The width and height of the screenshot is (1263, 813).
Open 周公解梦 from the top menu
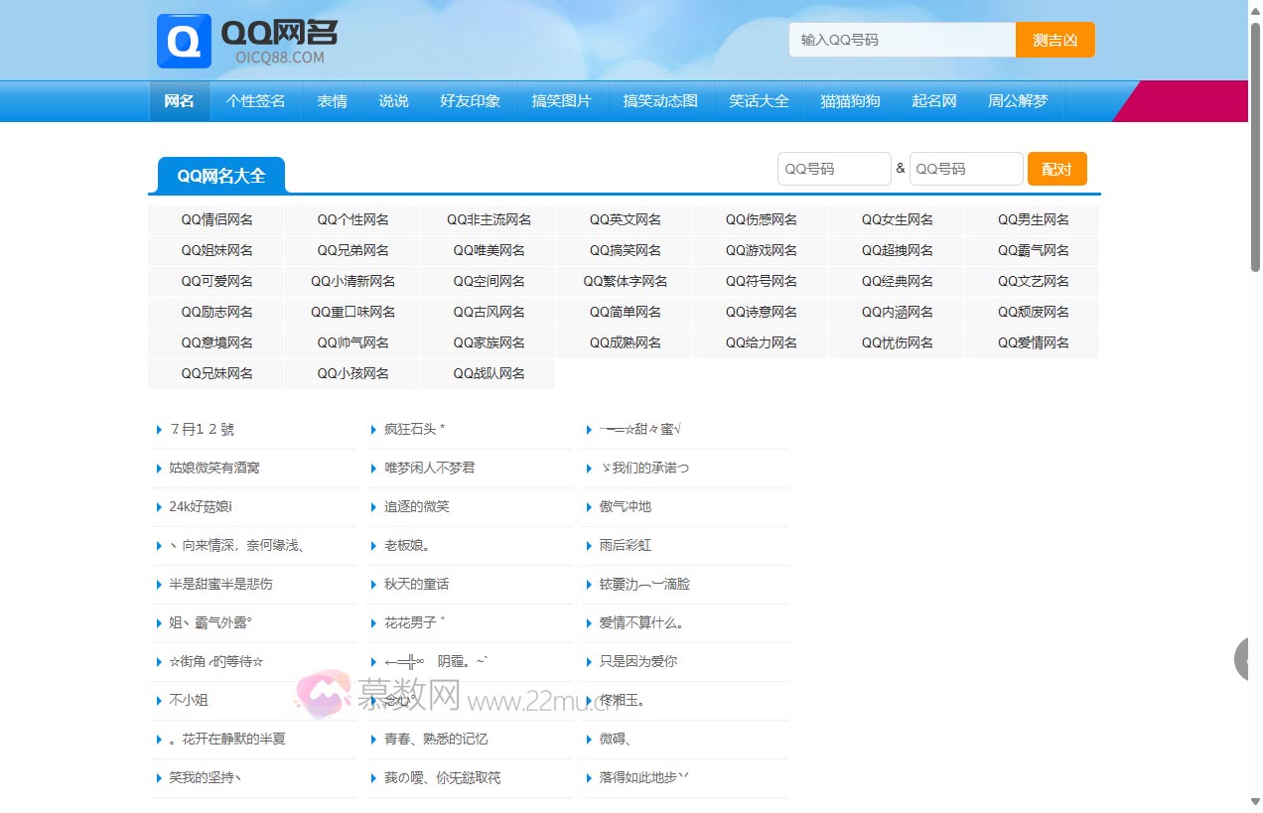coord(1019,100)
